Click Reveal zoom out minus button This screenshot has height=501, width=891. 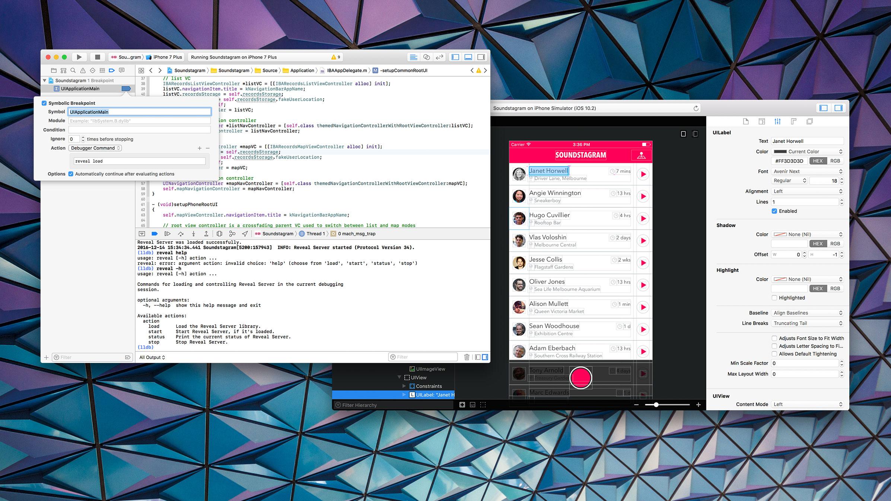pos(636,405)
